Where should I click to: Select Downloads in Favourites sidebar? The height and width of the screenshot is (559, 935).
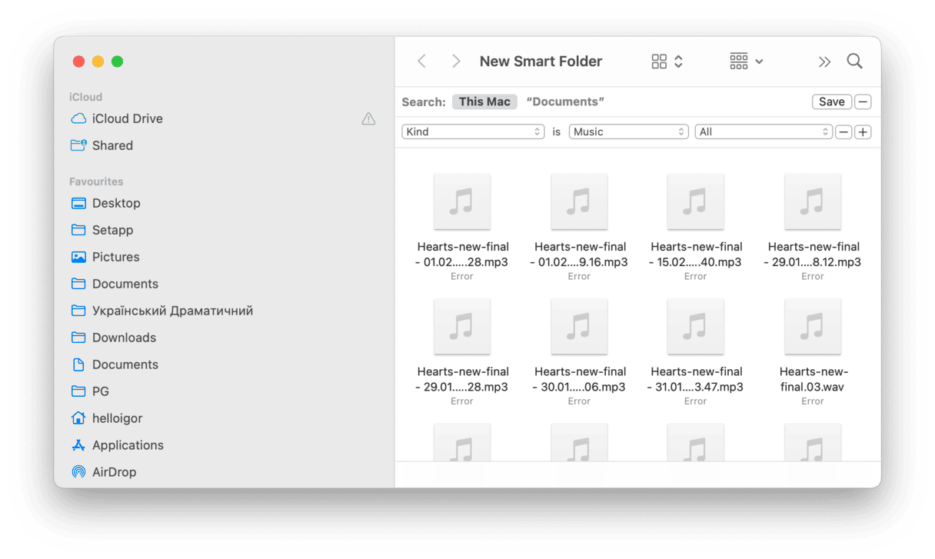pos(124,338)
